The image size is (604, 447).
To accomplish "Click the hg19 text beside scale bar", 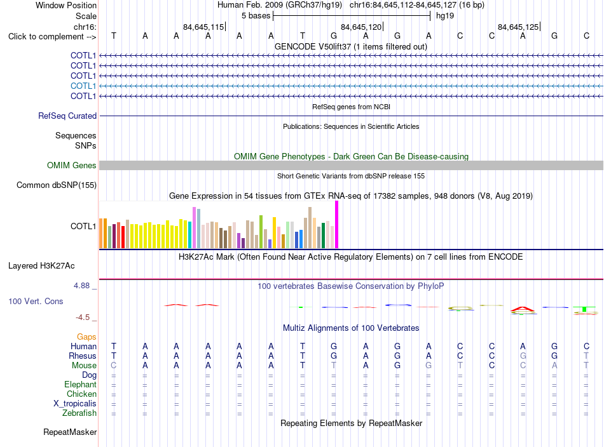I will pyautogui.click(x=445, y=16).
